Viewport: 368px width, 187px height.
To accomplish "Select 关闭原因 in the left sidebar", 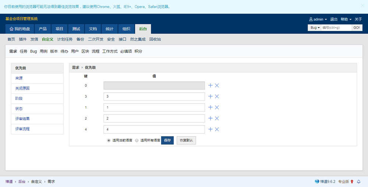I will pyautogui.click(x=22, y=89).
